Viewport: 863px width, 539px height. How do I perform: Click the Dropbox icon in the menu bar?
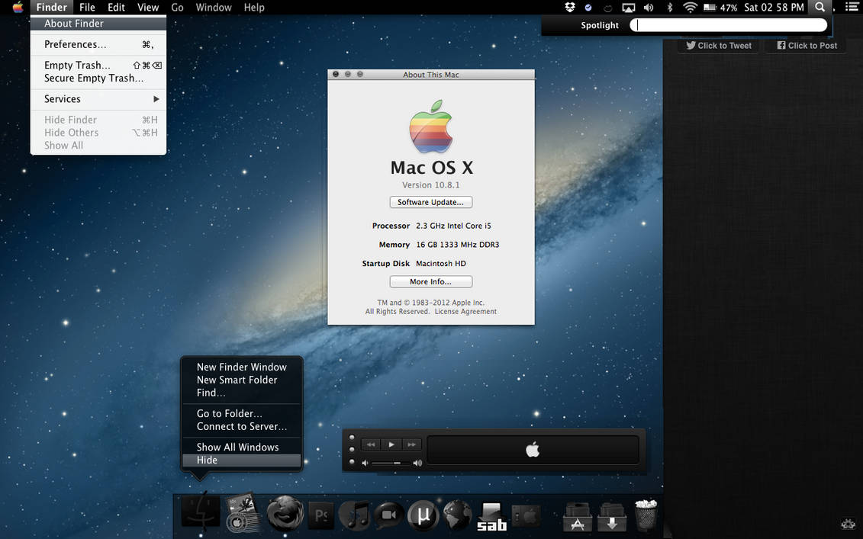pos(570,7)
